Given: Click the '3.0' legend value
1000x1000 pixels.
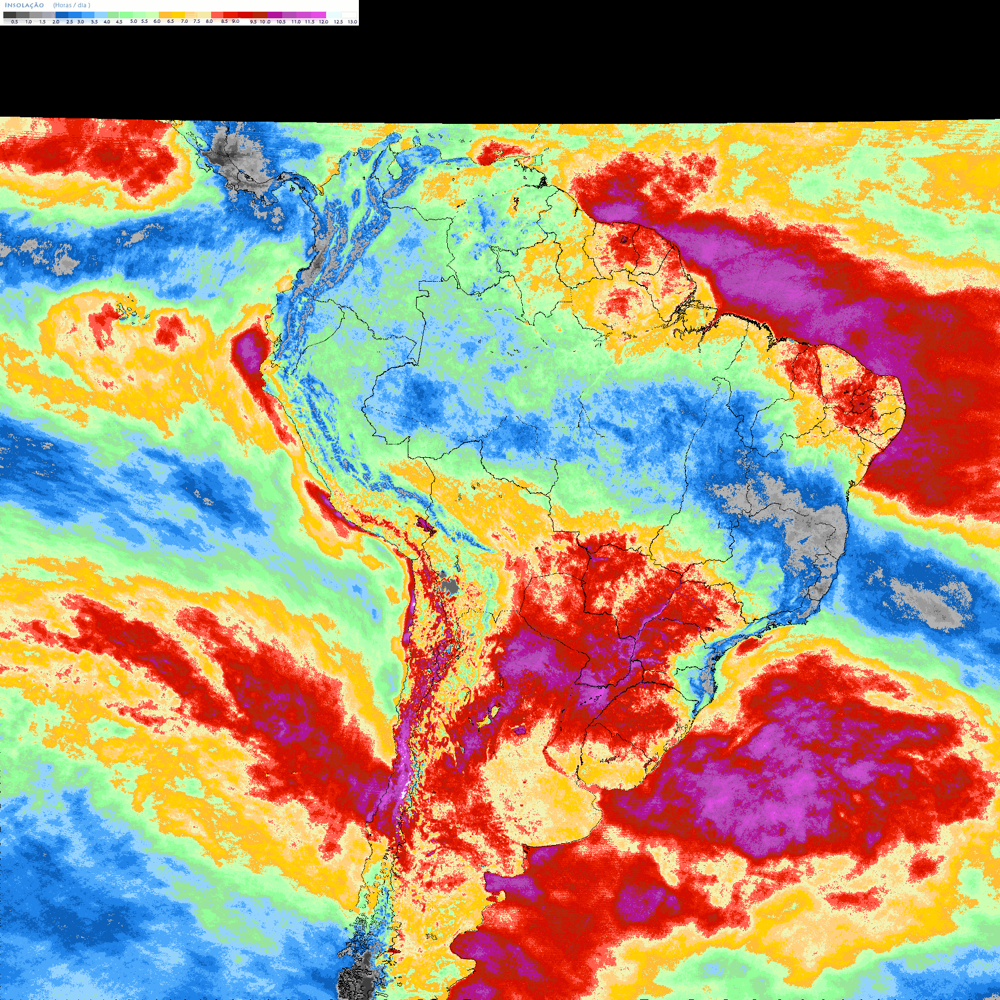Looking at the screenshot, I should 81,22.
